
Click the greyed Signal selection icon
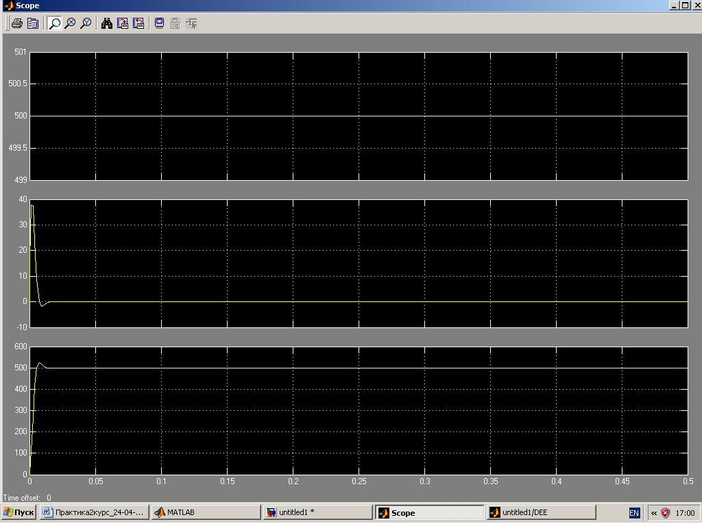(x=192, y=23)
